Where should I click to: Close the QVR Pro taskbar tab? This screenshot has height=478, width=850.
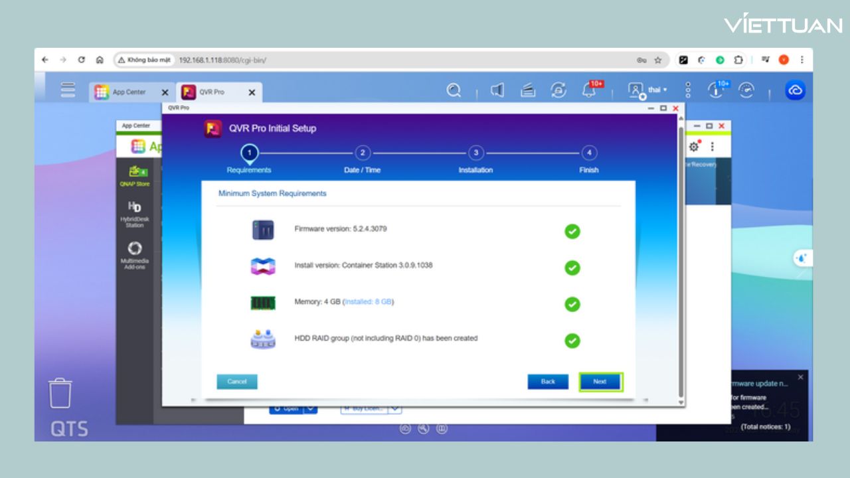[x=252, y=92]
